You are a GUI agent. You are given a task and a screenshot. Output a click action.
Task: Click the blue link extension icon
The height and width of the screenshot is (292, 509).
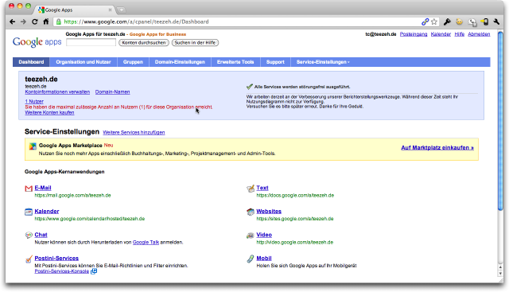click(x=425, y=21)
